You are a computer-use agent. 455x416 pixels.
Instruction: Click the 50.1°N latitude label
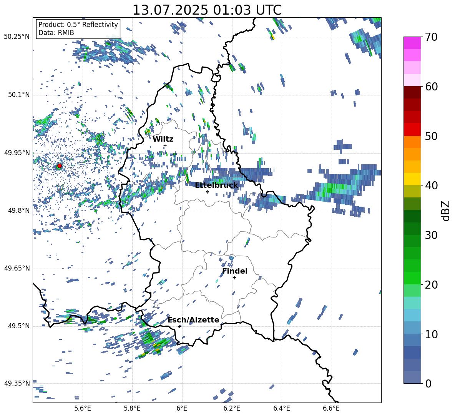(x=19, y=95)
